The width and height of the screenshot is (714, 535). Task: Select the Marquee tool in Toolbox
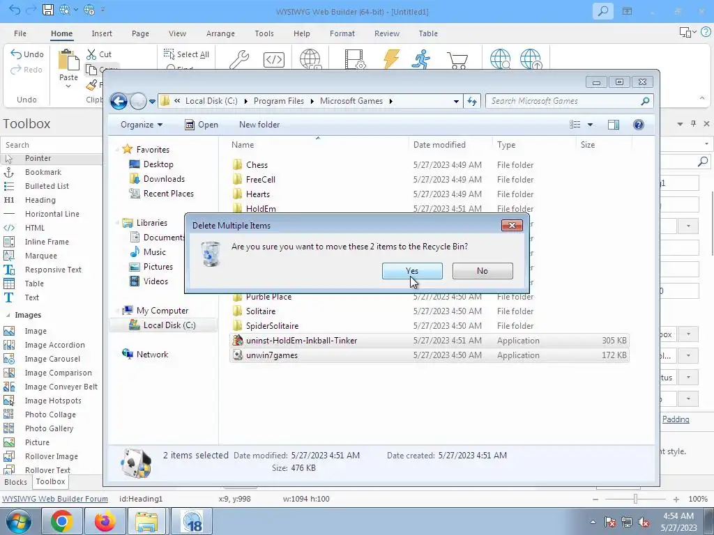pos(41,256)
